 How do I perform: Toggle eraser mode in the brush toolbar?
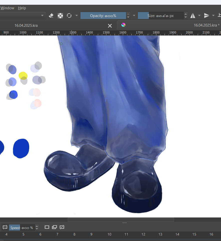(x=51, y=16)
